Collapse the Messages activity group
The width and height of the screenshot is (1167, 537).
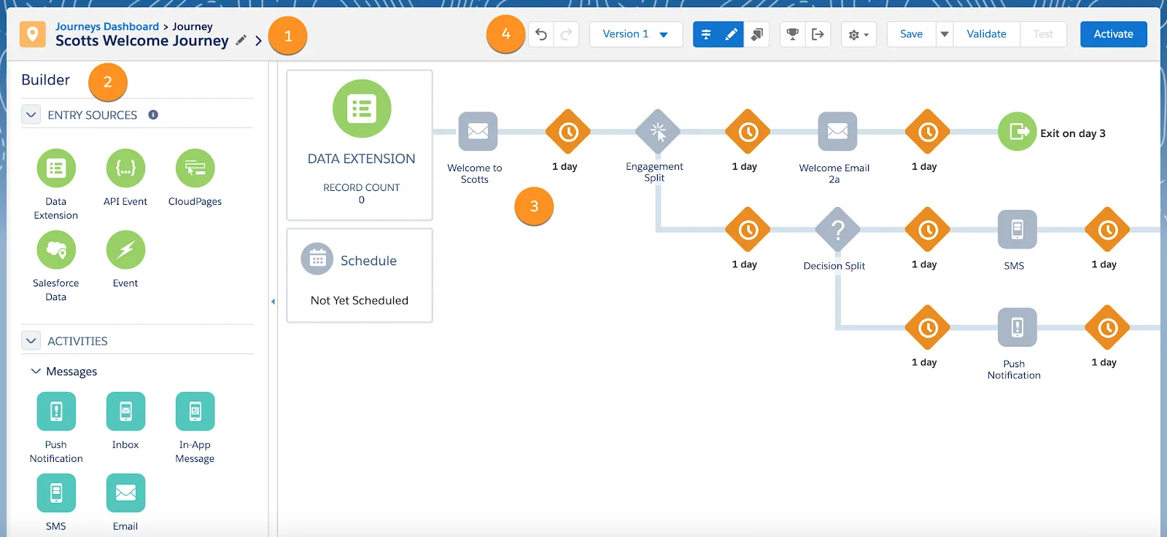pyautogui.click(x=36, y=372)
